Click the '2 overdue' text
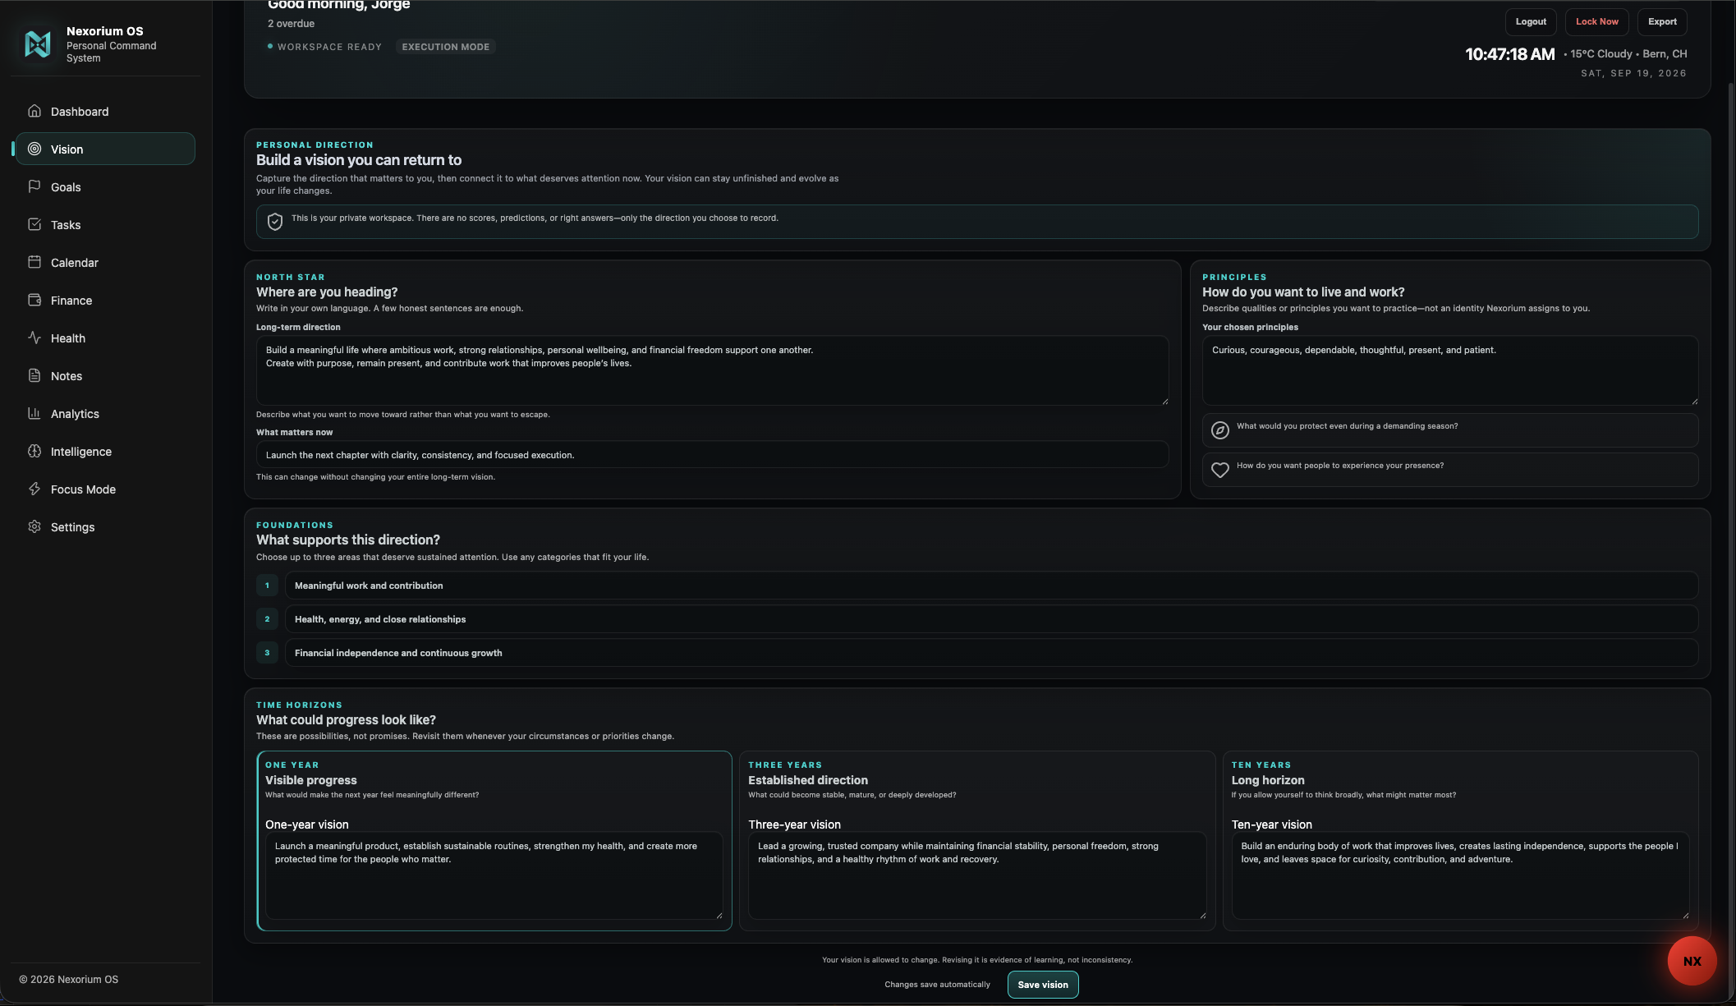This screenshot has width=1736, height=1006. (291, 24)
